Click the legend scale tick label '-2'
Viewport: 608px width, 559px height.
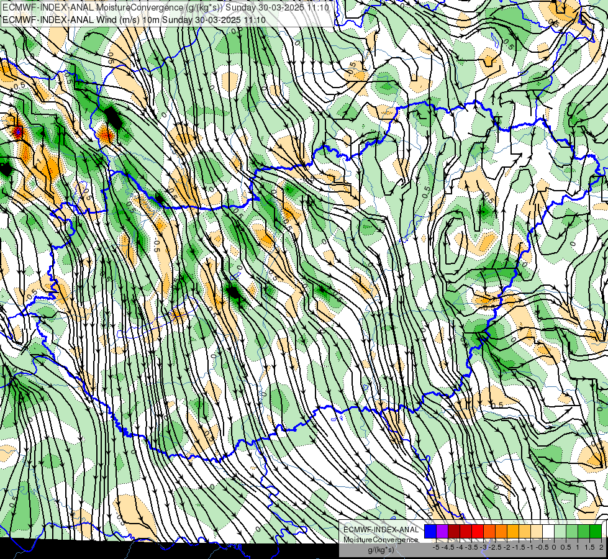507,547
